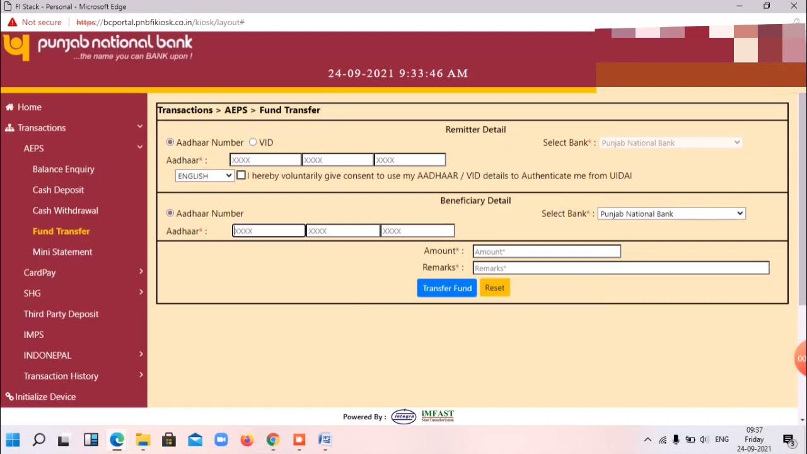This screenshot has width=807, height=454.
Task: Click the Initialize Device plug icon
Action: [x=9, y=397]
